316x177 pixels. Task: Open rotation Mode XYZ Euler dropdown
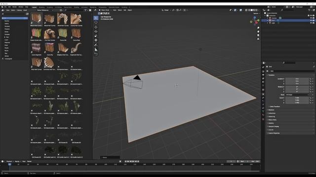(297, 95)
